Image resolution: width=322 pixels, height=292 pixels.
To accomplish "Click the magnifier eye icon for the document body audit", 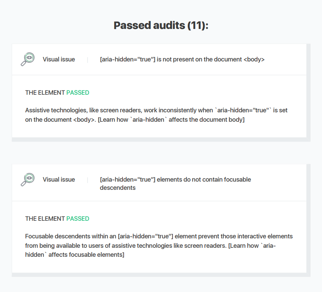I will pos(28,59).
